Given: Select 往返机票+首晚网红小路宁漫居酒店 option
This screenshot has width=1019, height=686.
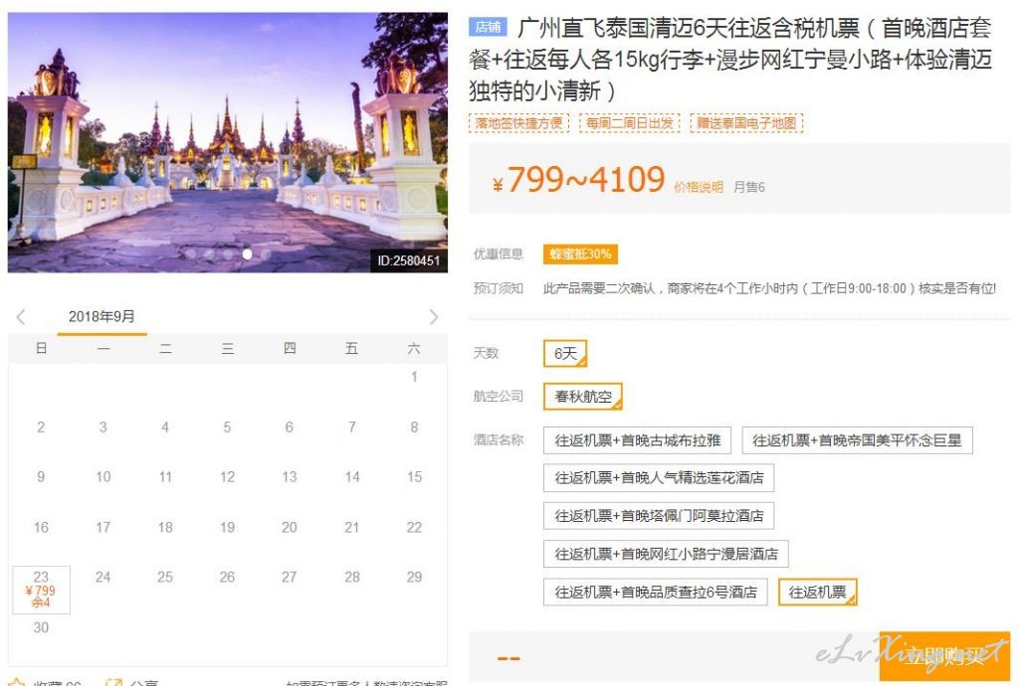Looking at the screenshot, I should (x=666, y=554).
